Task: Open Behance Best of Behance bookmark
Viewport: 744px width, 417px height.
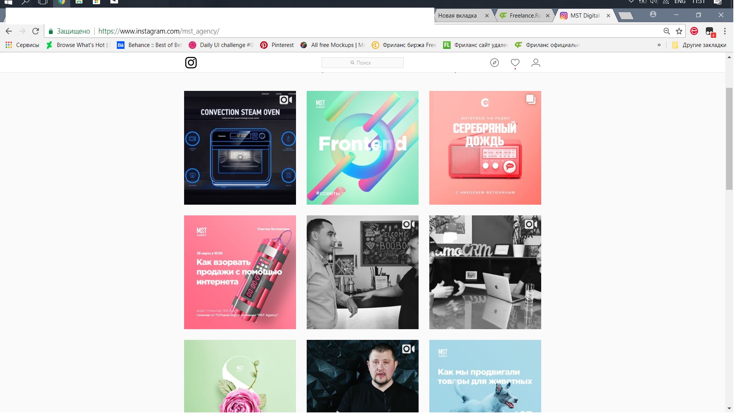Action: pos(150,45)
